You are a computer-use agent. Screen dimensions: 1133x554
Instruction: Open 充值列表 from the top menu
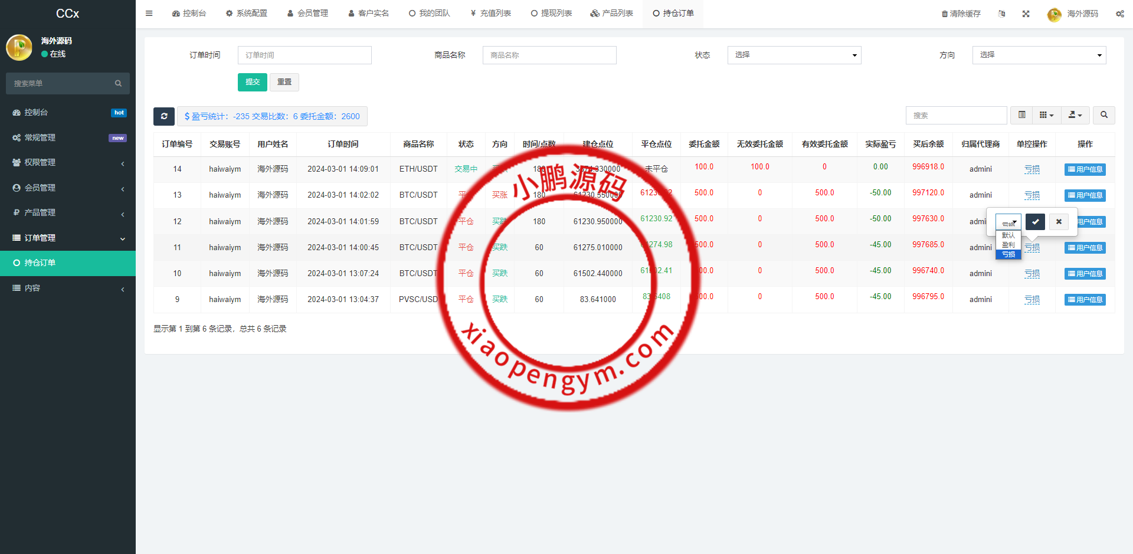tap(490, 13)
